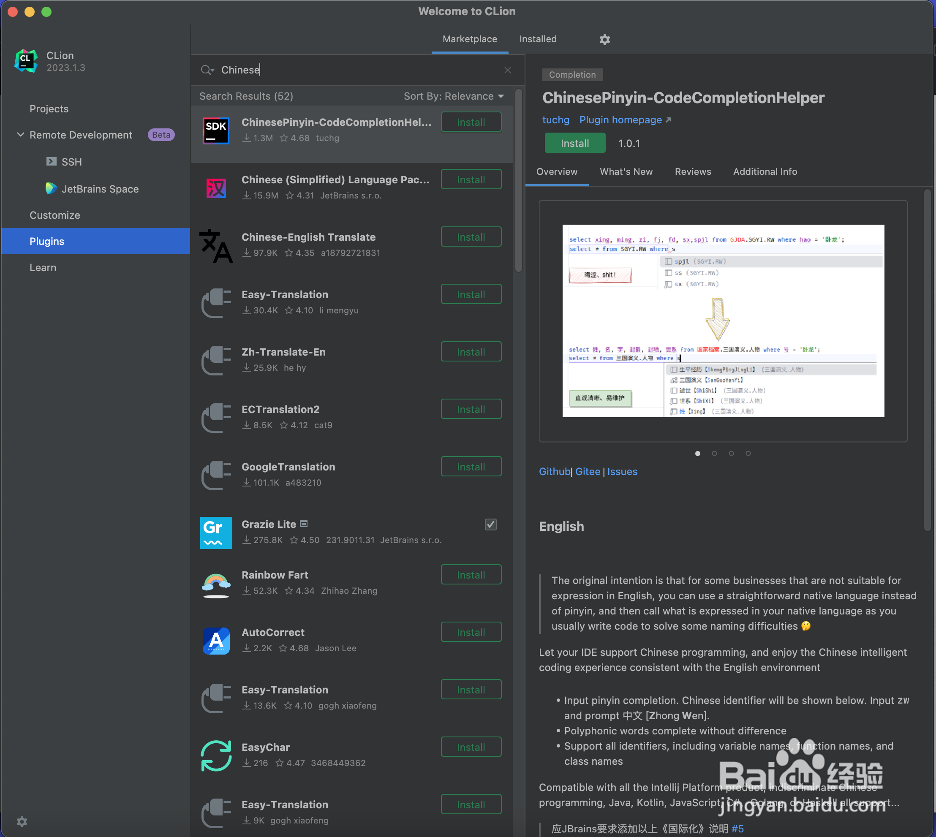Click the AutoCorrect plugin icon
Viewport: 936px width, 837px height.
pyautogui.click(x=216, y=641)
